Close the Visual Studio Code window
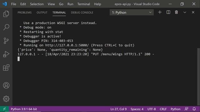Screen dimensions: 200x112 point(194,4)
